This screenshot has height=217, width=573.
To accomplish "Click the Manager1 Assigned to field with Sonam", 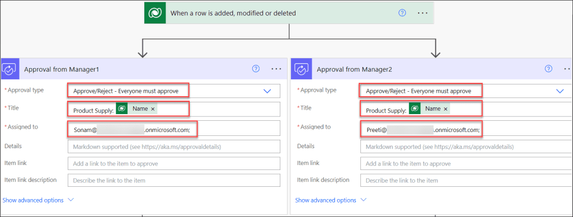I will [x=174, y=128].
